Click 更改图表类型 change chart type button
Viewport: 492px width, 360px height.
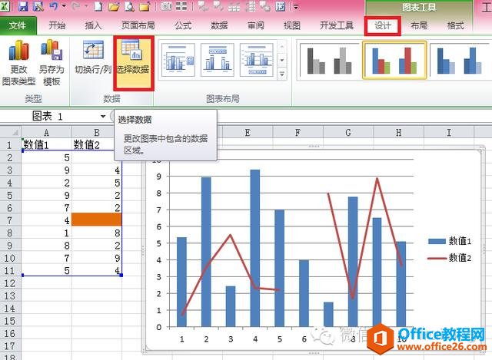tap(18, 63)
